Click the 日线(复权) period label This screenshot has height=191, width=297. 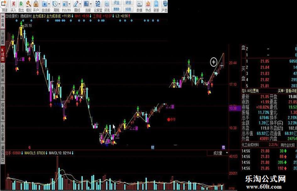tap(12, 16)
